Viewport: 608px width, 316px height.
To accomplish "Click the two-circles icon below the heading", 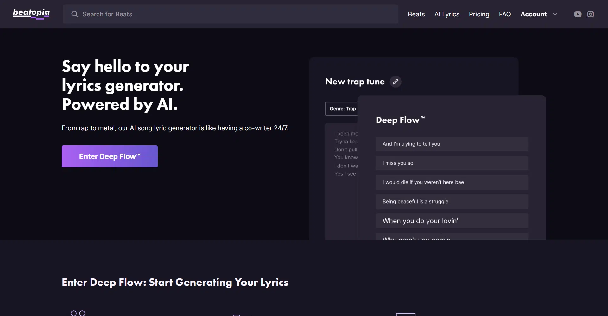I will click(x=78, y=313).
